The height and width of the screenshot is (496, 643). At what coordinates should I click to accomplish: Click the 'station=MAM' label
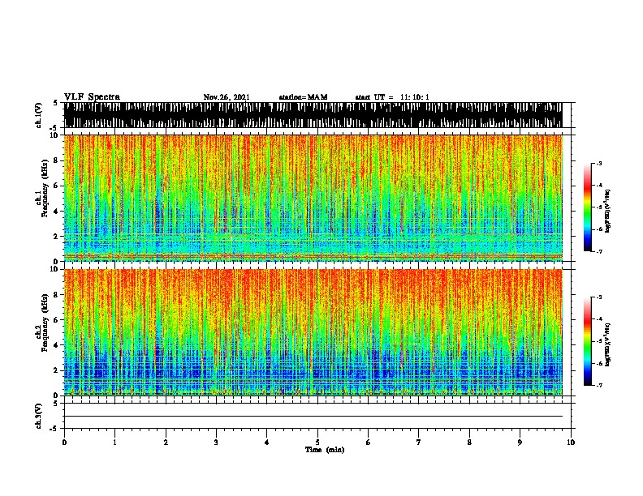coord(303,97)
